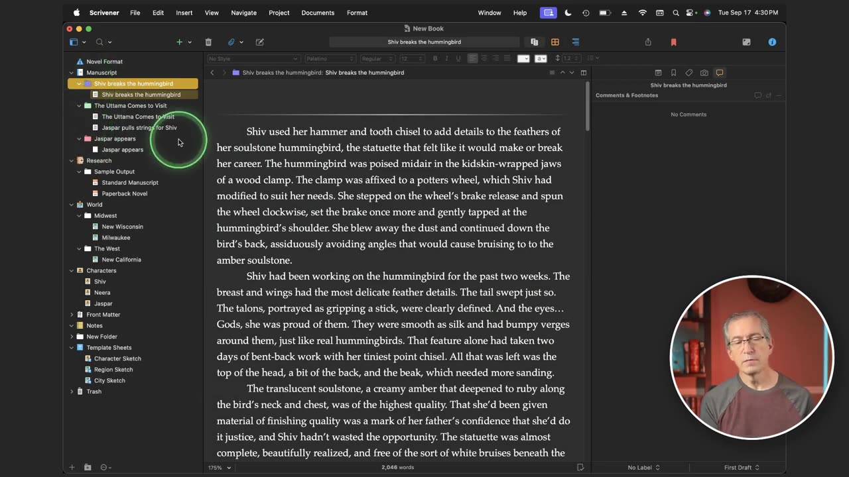Open Inspector Notes pane icon

coord(658,73)
